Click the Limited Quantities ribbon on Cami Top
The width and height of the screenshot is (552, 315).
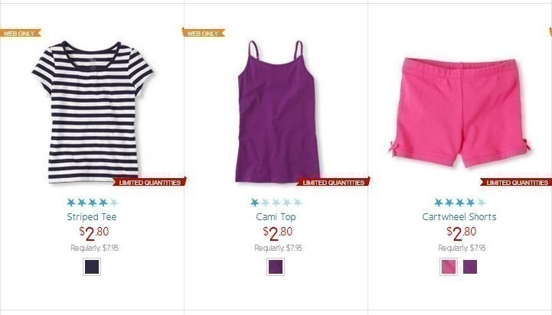tap(333, 182)
